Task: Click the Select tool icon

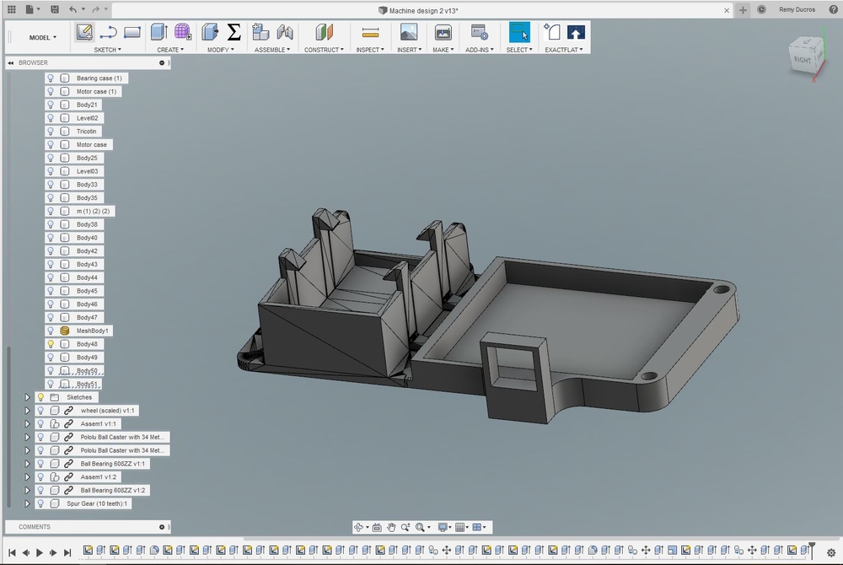Action: 519,32
